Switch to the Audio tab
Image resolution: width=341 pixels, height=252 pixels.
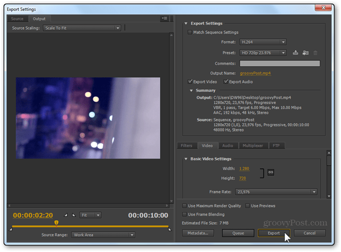228,145
